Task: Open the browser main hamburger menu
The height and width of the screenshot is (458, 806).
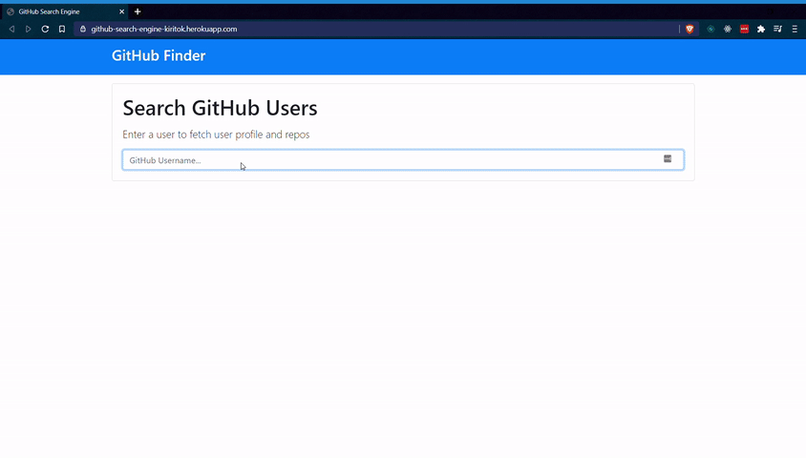Action: (795, 30)
